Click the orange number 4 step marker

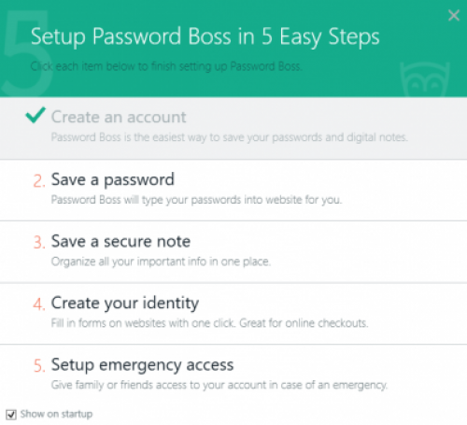[39, 305]
